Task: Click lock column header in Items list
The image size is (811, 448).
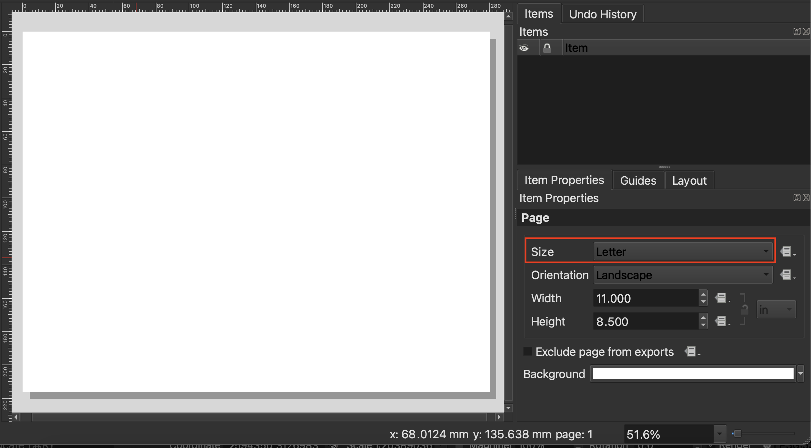Action: pos(547,48)
